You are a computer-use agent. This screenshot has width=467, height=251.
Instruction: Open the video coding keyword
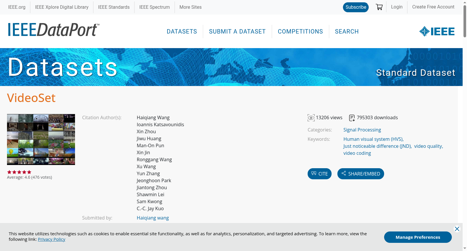click(x=357, y=153)
